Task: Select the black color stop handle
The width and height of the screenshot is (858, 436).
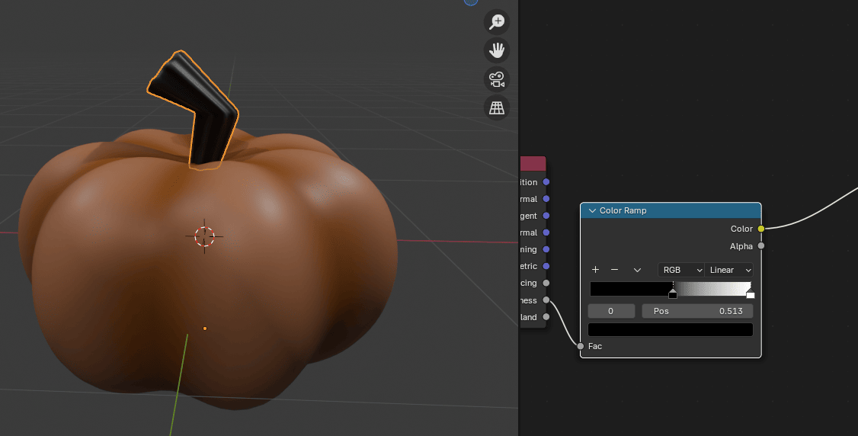Action: pyautogui.click(x=673, y=293)
